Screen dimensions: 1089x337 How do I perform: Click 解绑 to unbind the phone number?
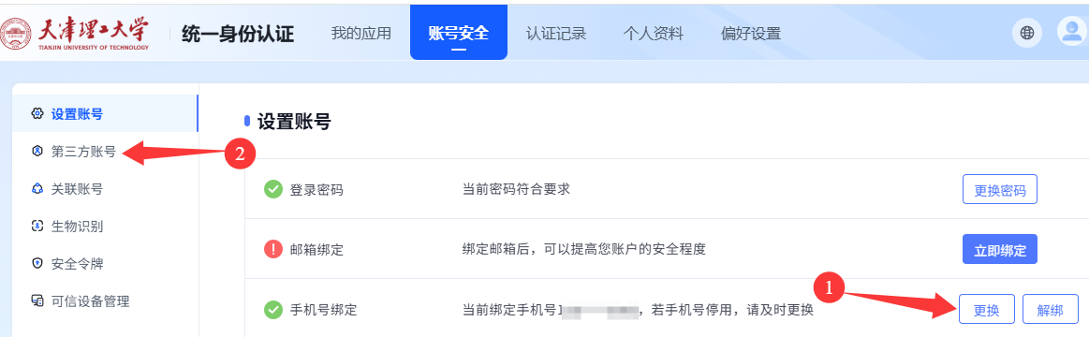point(1050,309)
